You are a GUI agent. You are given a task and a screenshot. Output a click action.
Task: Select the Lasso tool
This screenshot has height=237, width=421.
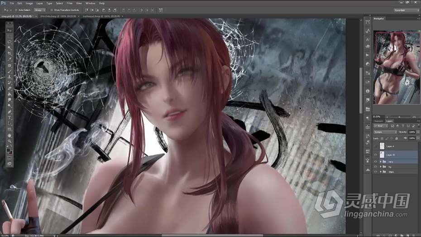(10, 42)
